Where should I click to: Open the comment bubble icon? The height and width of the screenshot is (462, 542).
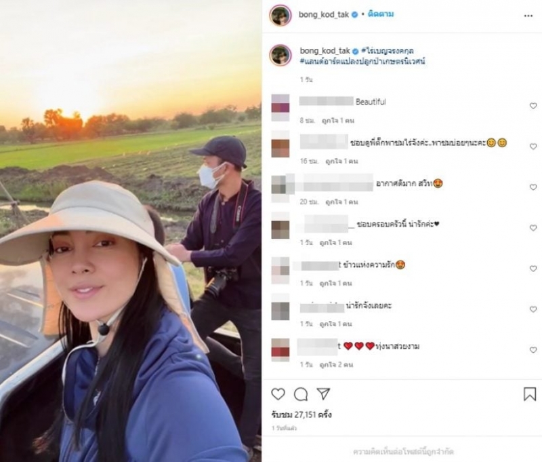pyautogui.click(x=301, y=394)
